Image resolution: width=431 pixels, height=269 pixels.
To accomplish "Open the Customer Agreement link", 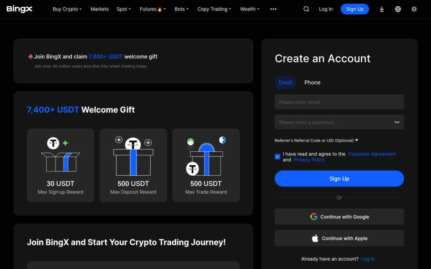I will point(372,154).
